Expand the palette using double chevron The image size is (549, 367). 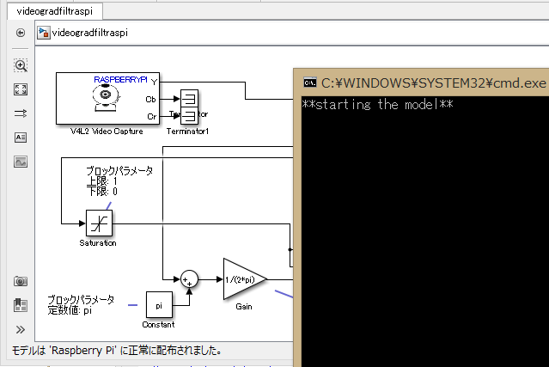[x=21, y=329]
